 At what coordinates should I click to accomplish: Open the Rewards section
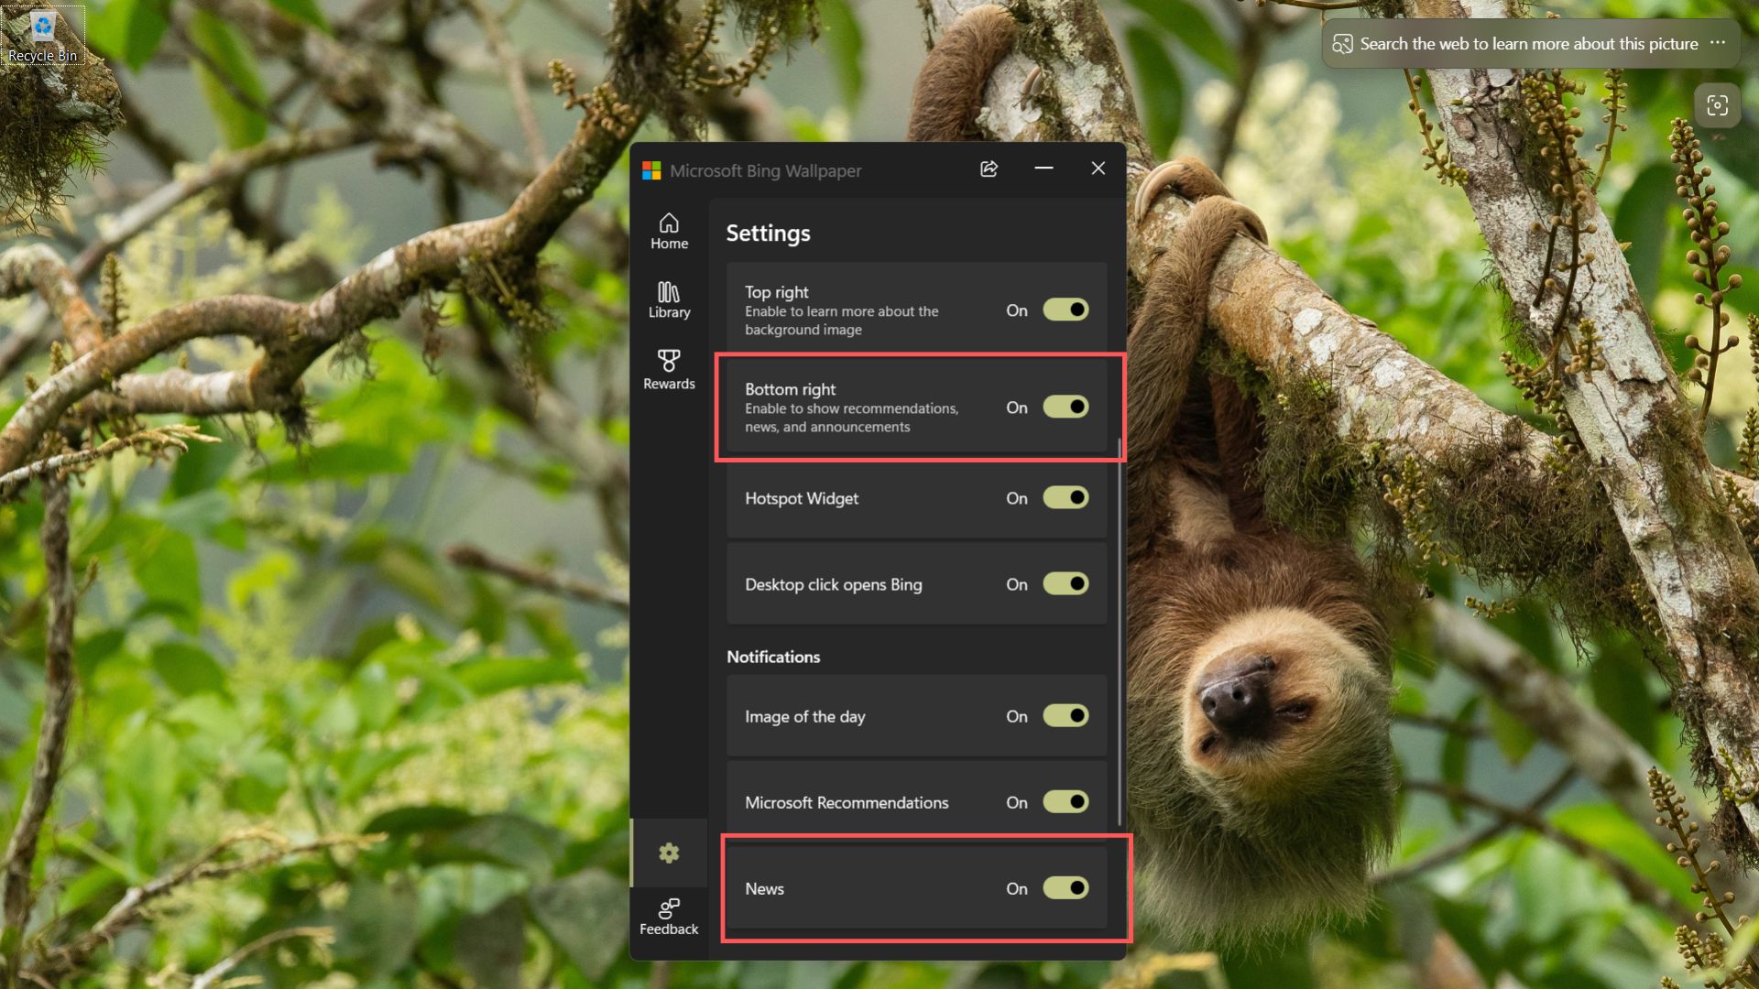coord(669,369)
